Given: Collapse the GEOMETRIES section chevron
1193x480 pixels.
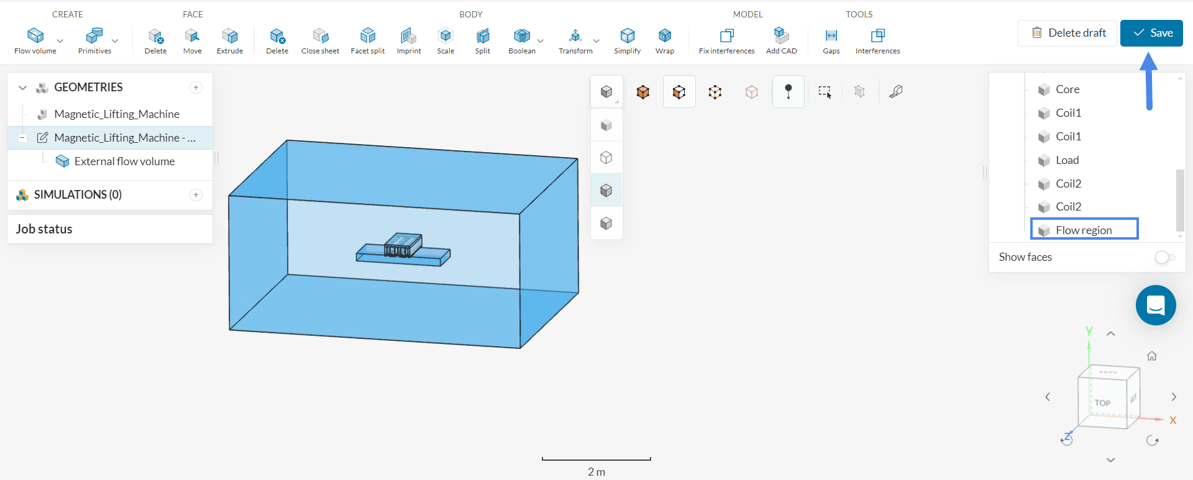Looking at the screenshot, I should (23, 88).
